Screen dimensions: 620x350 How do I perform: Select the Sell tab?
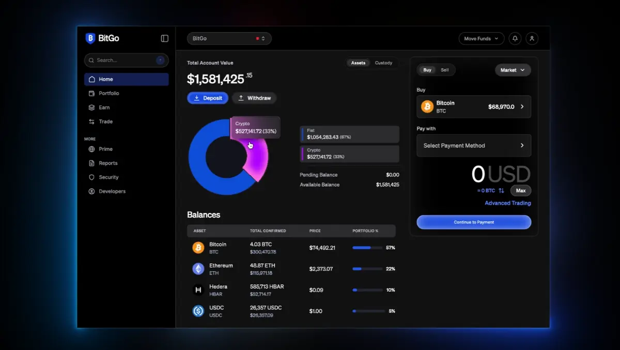(x=445, y=70)
